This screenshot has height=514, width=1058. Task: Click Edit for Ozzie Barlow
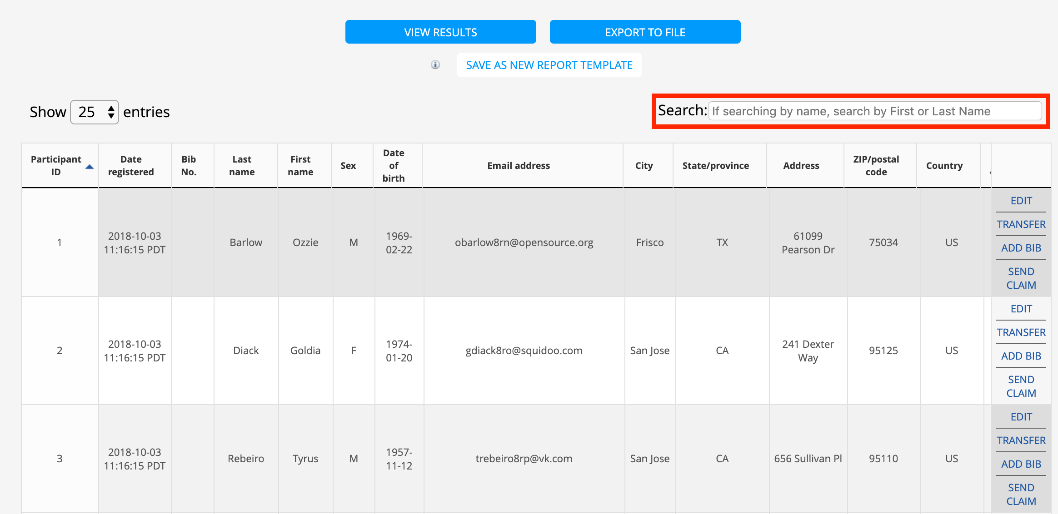1021,201
